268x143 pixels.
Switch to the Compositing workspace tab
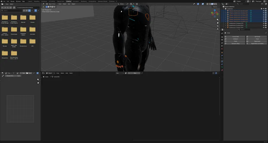[x=92, y=1]
